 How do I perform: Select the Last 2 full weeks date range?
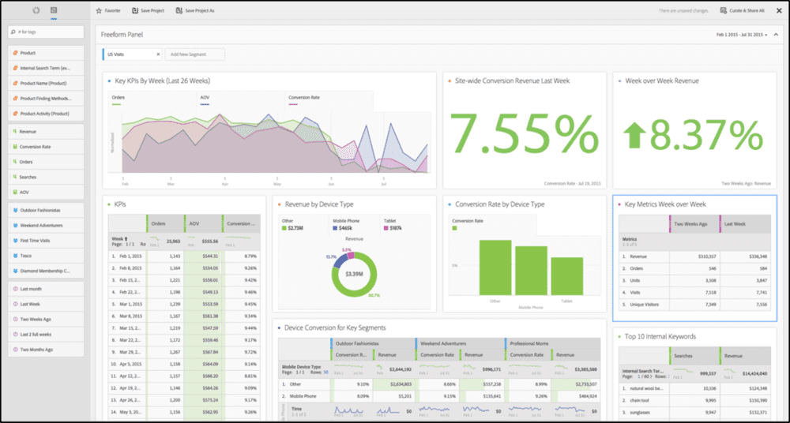click(x=46, y=335)
